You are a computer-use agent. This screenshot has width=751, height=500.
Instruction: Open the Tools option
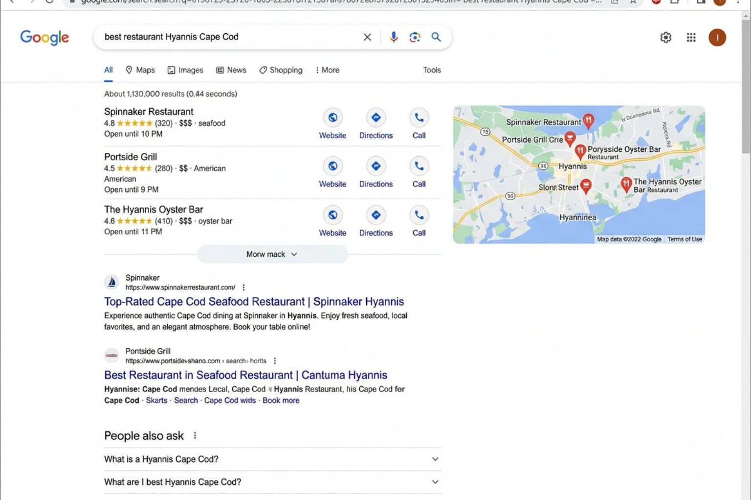tap(432, 70)
